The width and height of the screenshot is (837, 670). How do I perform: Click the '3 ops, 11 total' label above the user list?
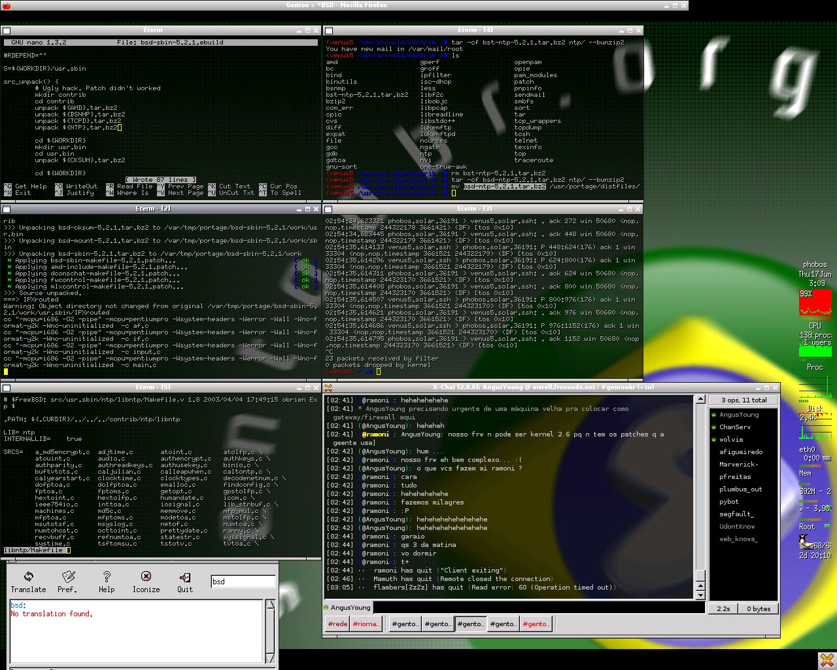coord(743,400)
